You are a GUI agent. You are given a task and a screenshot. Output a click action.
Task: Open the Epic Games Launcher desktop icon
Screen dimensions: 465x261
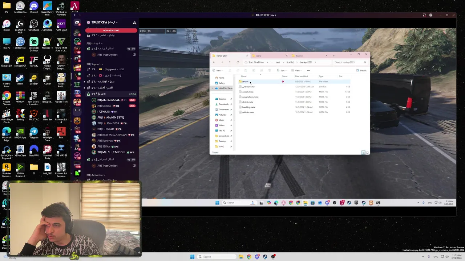point(34,97)
